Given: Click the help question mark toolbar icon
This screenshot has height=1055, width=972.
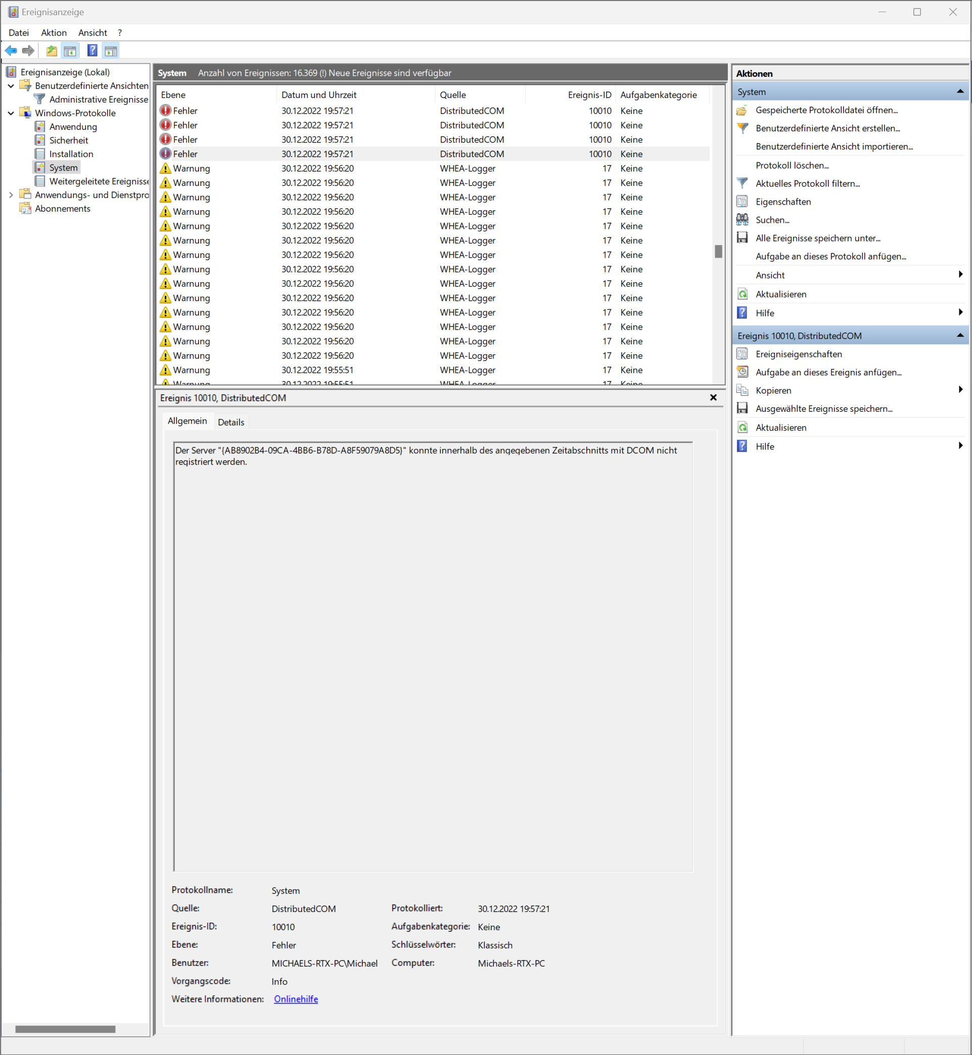Looking at the screenshot, I should point(92,51).
